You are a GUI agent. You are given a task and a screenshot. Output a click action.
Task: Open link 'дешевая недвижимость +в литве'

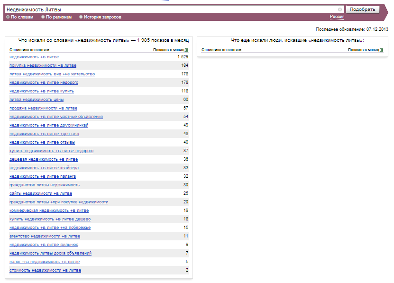pos(44,160)
